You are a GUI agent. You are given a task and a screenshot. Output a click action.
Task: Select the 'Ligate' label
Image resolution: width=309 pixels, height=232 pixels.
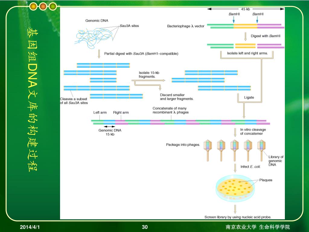[x=249, y=98]
